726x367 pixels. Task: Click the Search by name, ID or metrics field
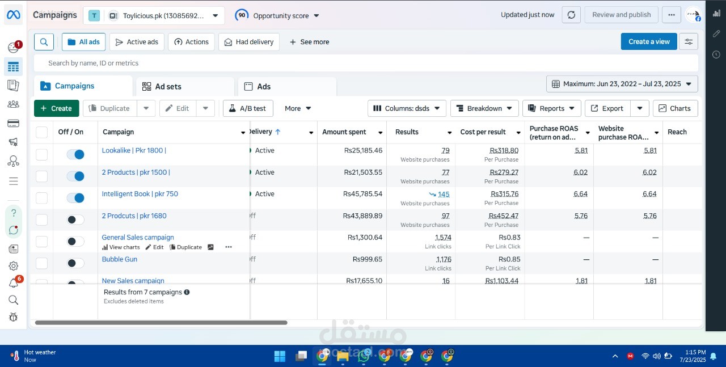[366, 63]
